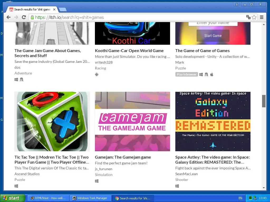270x202 pixels.
Task: Click the Chrome search results taskbar button
Action: point(133,198)
